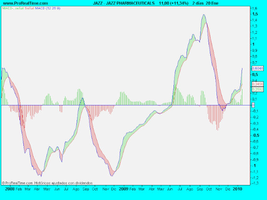The width and height of the screenshot is (267, 200).
Task: Click the 'Dic' label just before 2009
Action: (x=114, y=189)
